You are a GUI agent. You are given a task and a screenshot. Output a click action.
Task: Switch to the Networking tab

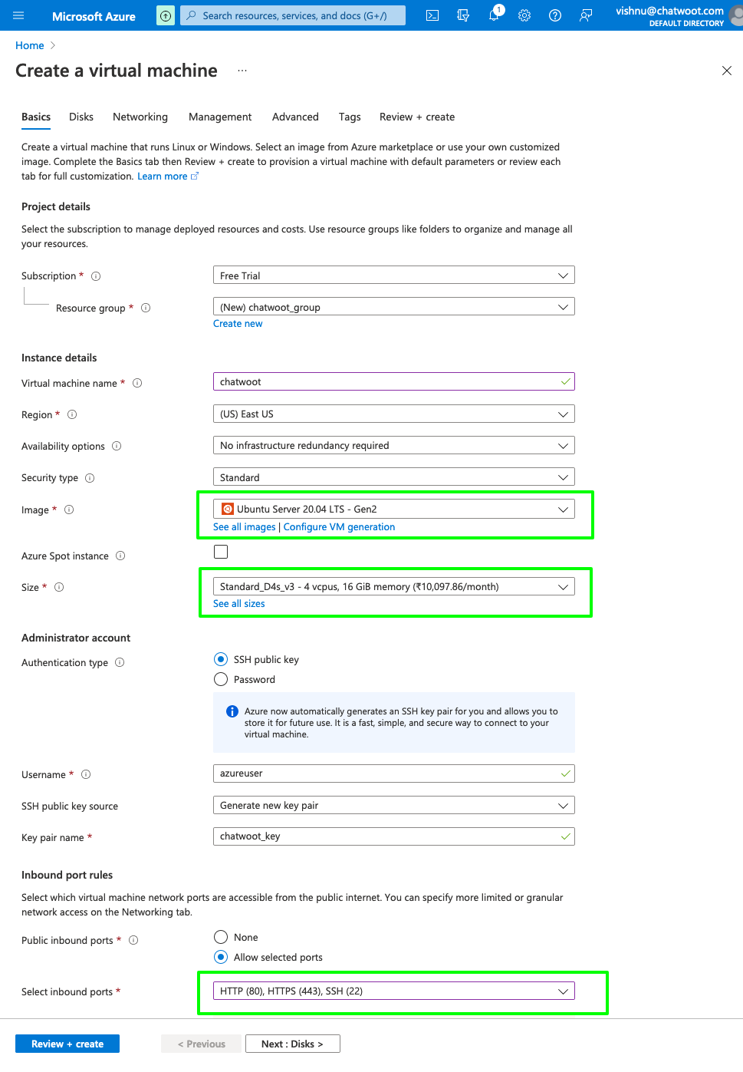(x=140, y=117)
